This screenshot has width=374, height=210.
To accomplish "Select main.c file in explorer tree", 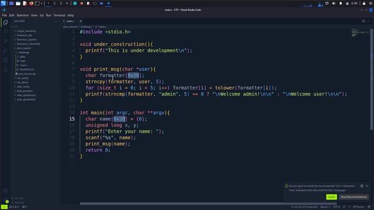I will (x=23, y=65).
